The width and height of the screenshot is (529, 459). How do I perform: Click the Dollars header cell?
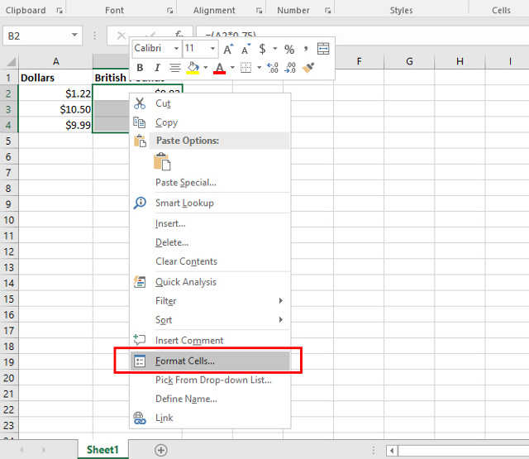pyautogui.click(x=55, y=78)
